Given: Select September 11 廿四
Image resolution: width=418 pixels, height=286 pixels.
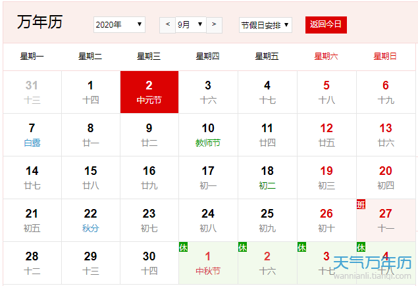Looking at the screenshot, I should pyautogui.click(x=267, y=135).
